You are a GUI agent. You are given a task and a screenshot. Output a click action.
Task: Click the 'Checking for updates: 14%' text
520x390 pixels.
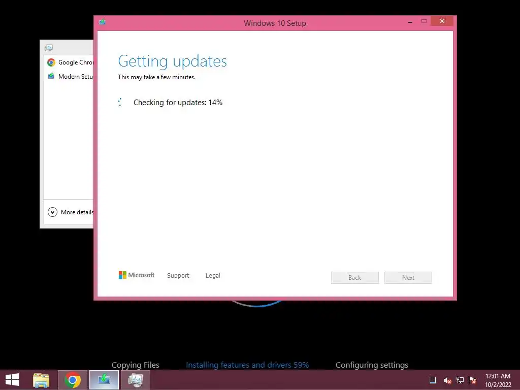pos(178,103)
